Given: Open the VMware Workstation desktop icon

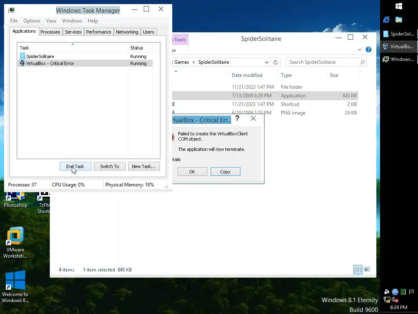Looking at the screenshot, I should (15, 242).
